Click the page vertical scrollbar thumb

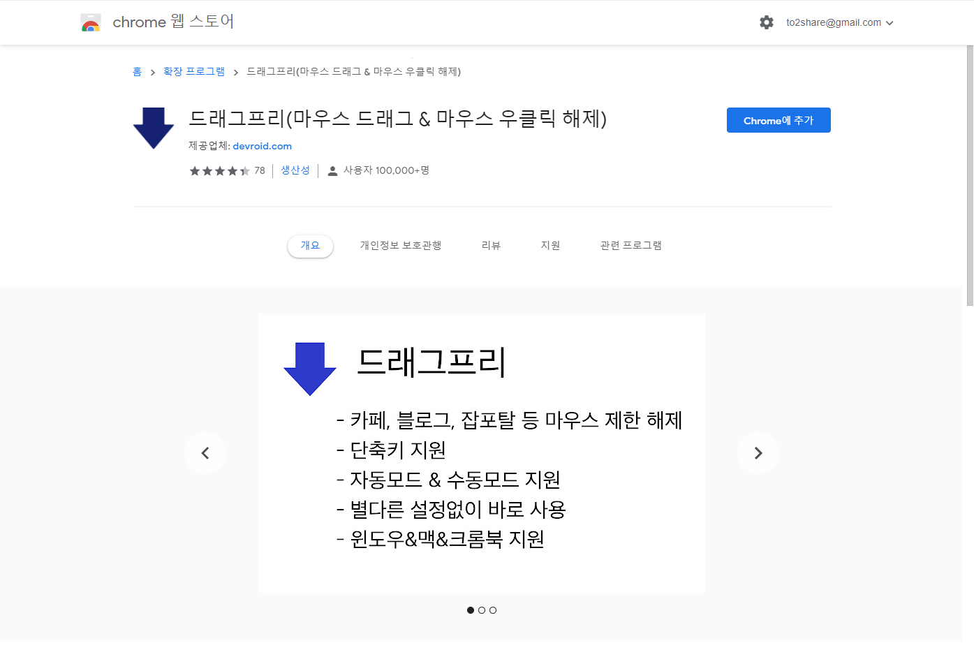pyautogui.click(x=970, y=176)
